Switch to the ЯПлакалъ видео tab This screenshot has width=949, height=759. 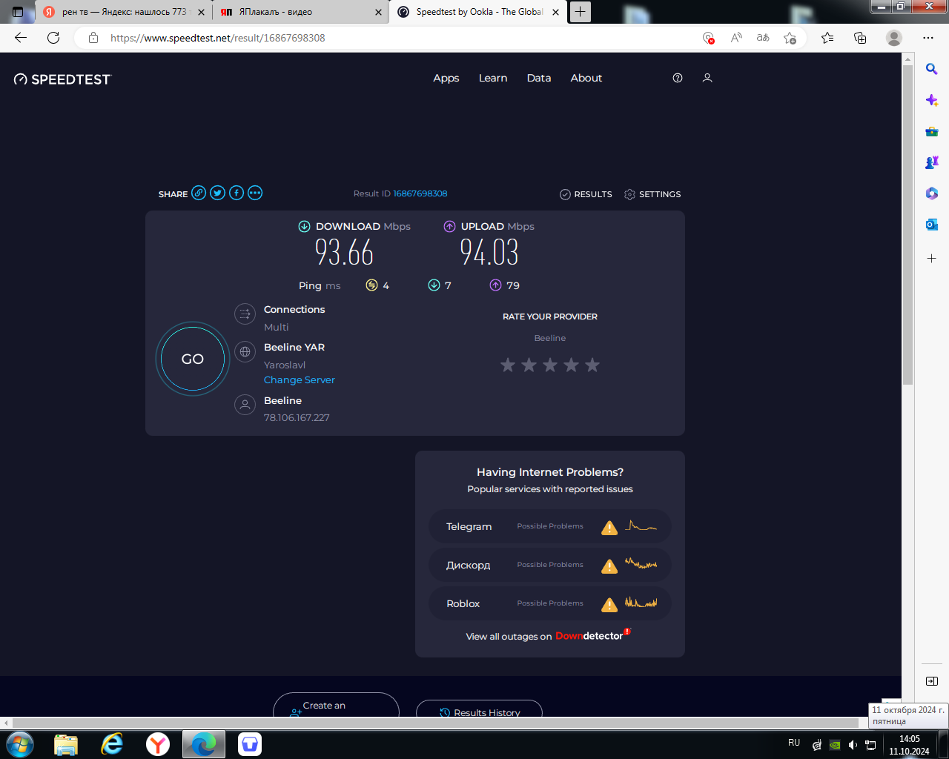pyautogui.click(x=301, y=12)
